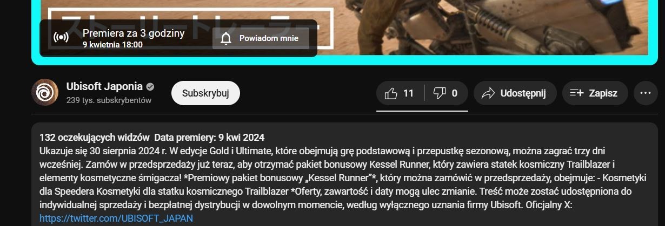Open the twitter.com/UBISOFT_JAPAN link
This screenshot has height=226, width=665.
click(116, 218)
